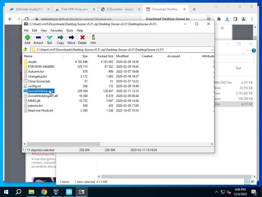262x197 pixels.
Task: Expand the address path dropdown
Action: point(212,50)
